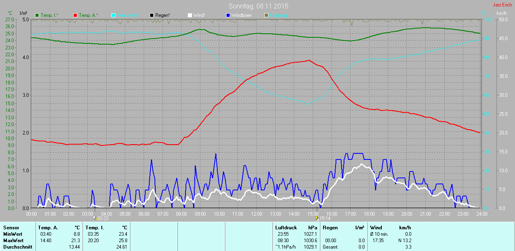Click the 'Windböen' legend label
This screenshot has height=251, width=515.
pos(241,15)
